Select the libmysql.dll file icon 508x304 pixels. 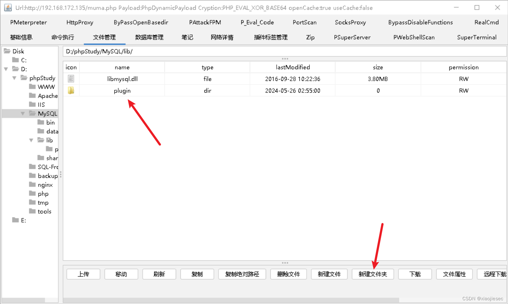[x=71, y=79]
